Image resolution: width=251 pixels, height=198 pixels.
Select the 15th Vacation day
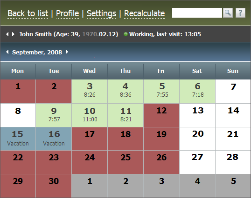point(18,139)
